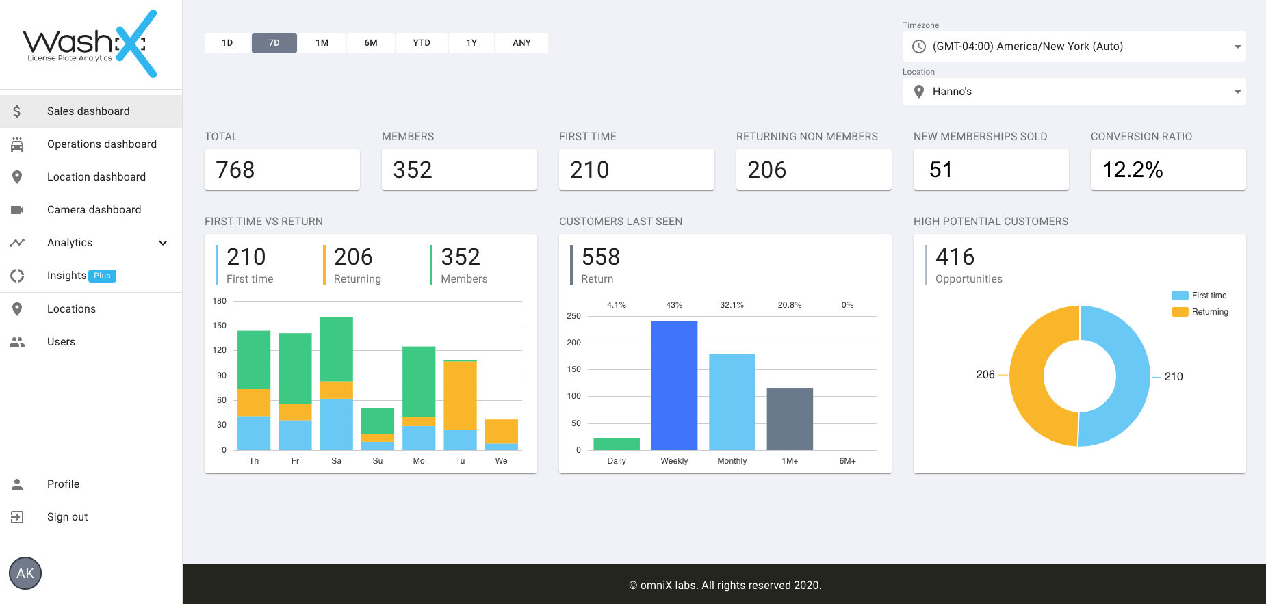This screenshot has width=1266, height=604.
Task: Open the Locations menu item
Action: (71, 309)
